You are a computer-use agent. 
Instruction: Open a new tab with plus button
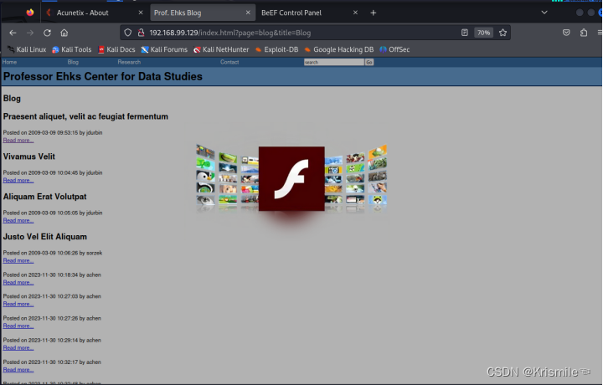tap(373, 13)
